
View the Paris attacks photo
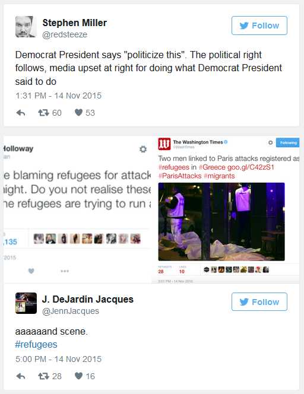tap(221, 222)
